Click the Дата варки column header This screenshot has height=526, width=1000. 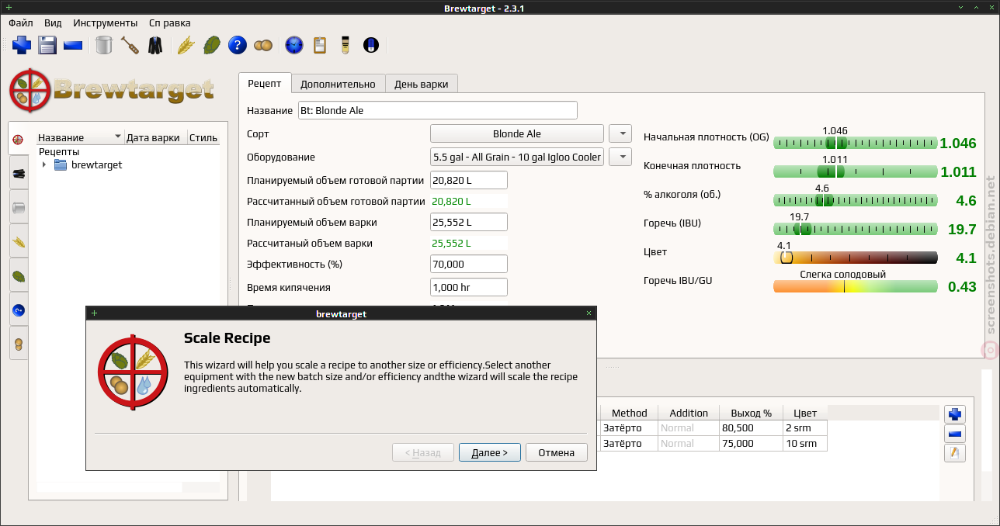point(155,138)
